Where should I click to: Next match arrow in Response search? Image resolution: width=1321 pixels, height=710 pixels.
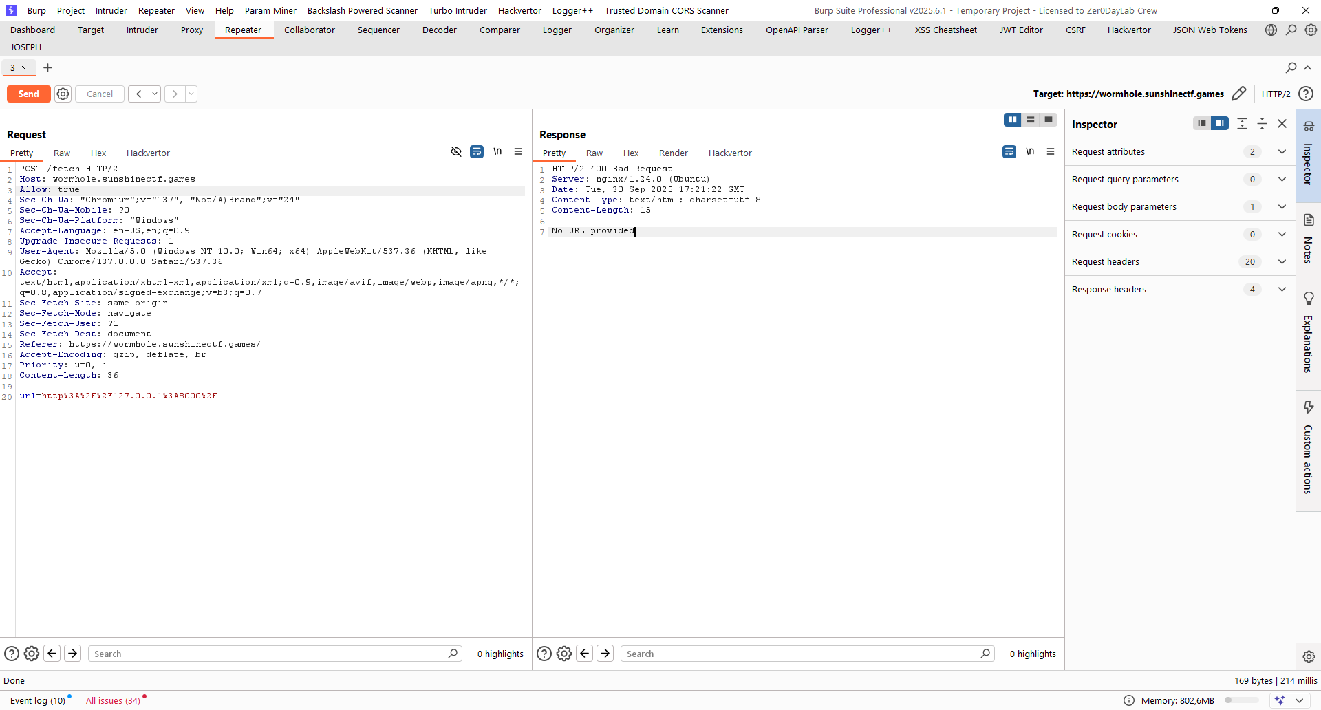(605, 654)
